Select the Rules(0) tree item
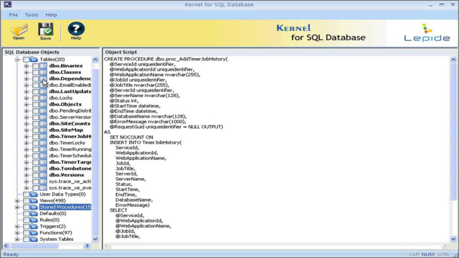Viewport: 459px width, 258px height. pyautogui.click(x=49, y=220)
